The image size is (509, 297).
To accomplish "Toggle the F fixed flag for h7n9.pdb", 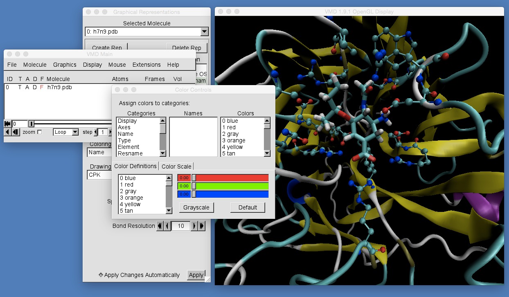I will (42, 87).
